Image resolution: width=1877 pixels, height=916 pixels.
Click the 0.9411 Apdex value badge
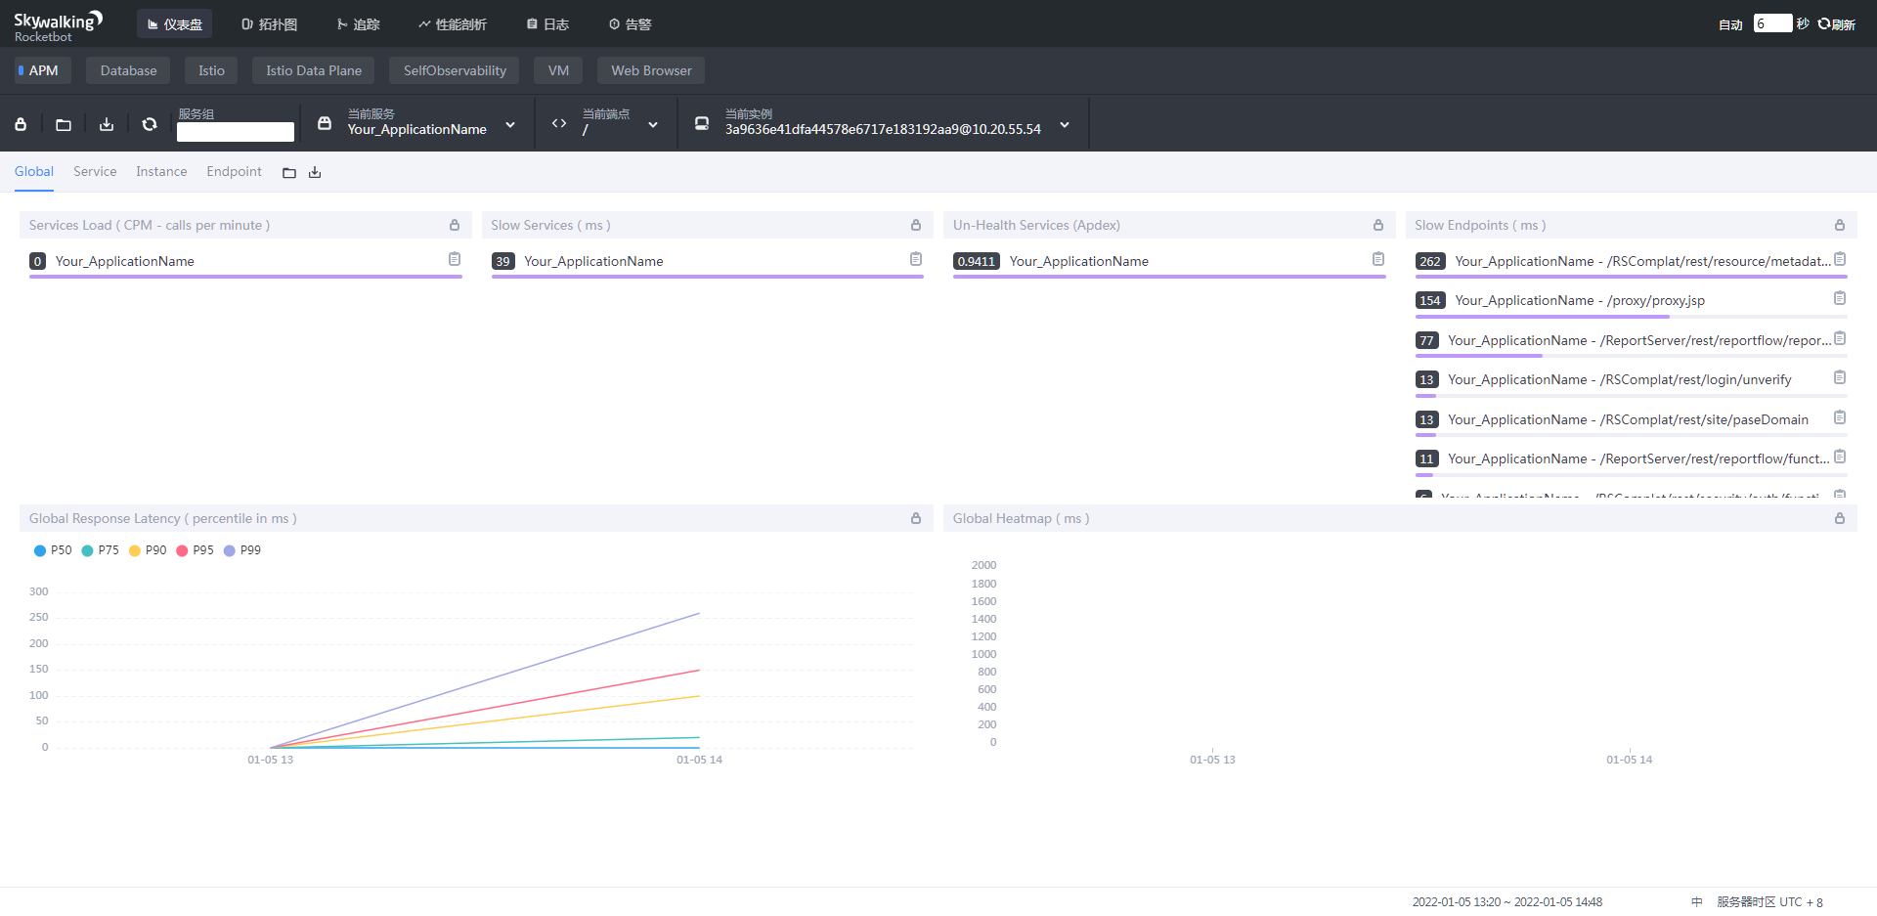click(x=977, y=261)
